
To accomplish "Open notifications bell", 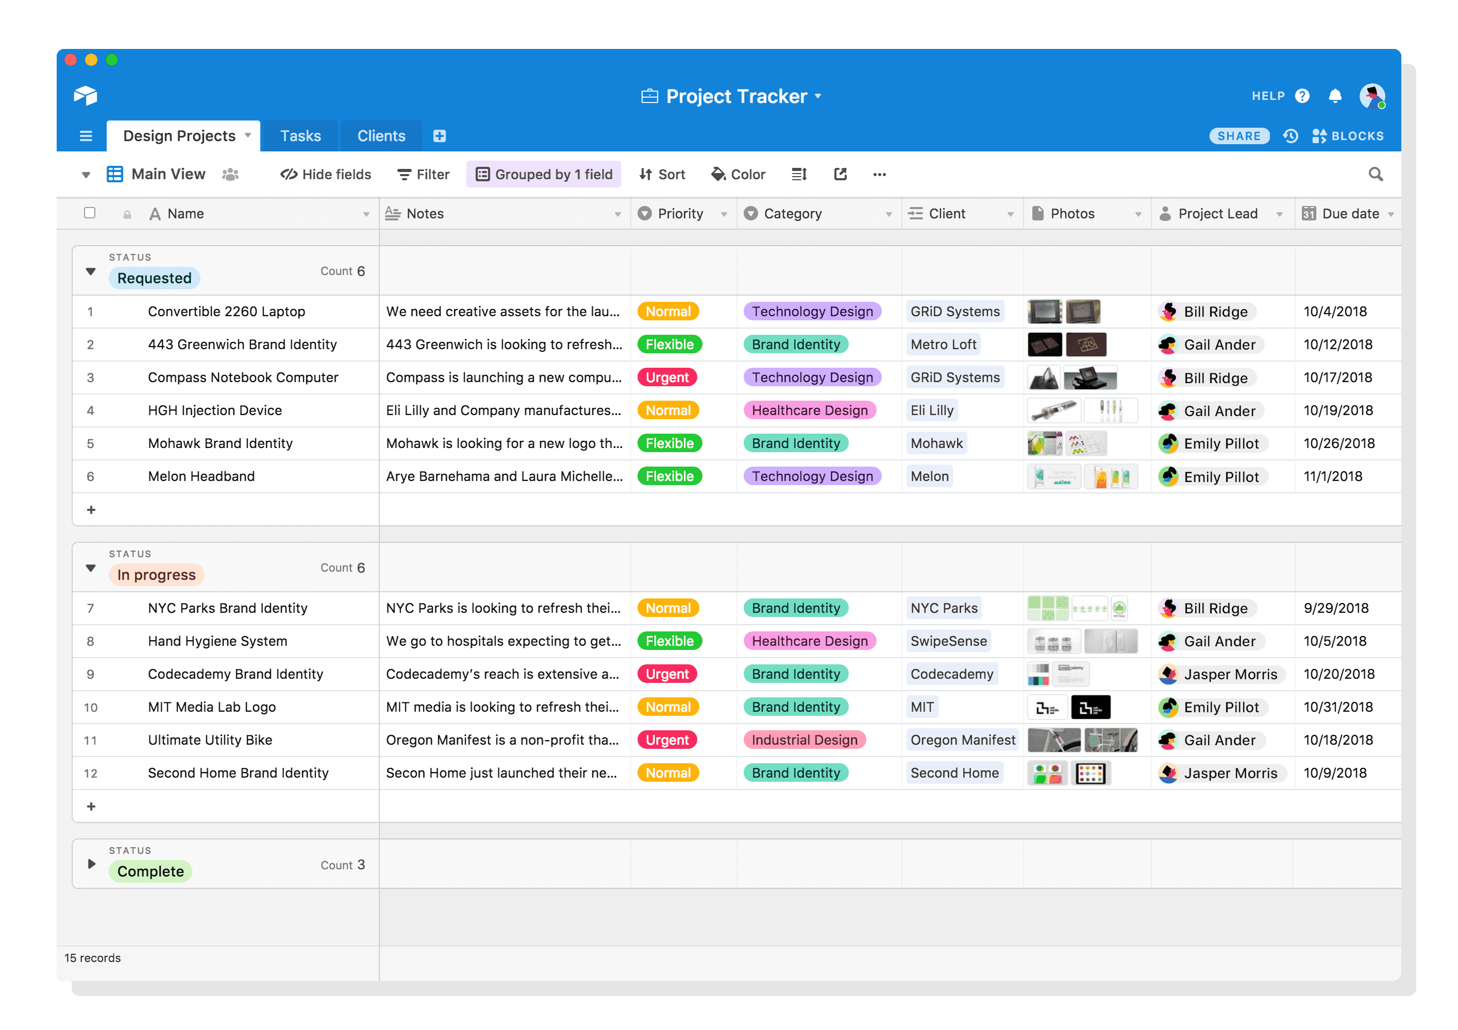I will (x=1335, y=96).
